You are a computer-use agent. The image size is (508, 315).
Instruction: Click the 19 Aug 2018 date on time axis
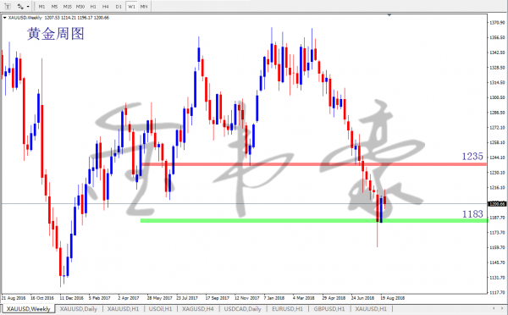pos(392,298)
